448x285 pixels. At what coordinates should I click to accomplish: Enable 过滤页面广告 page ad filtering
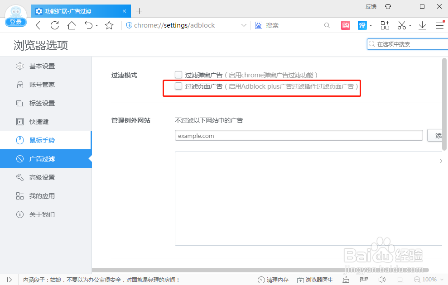coord(178,86)
